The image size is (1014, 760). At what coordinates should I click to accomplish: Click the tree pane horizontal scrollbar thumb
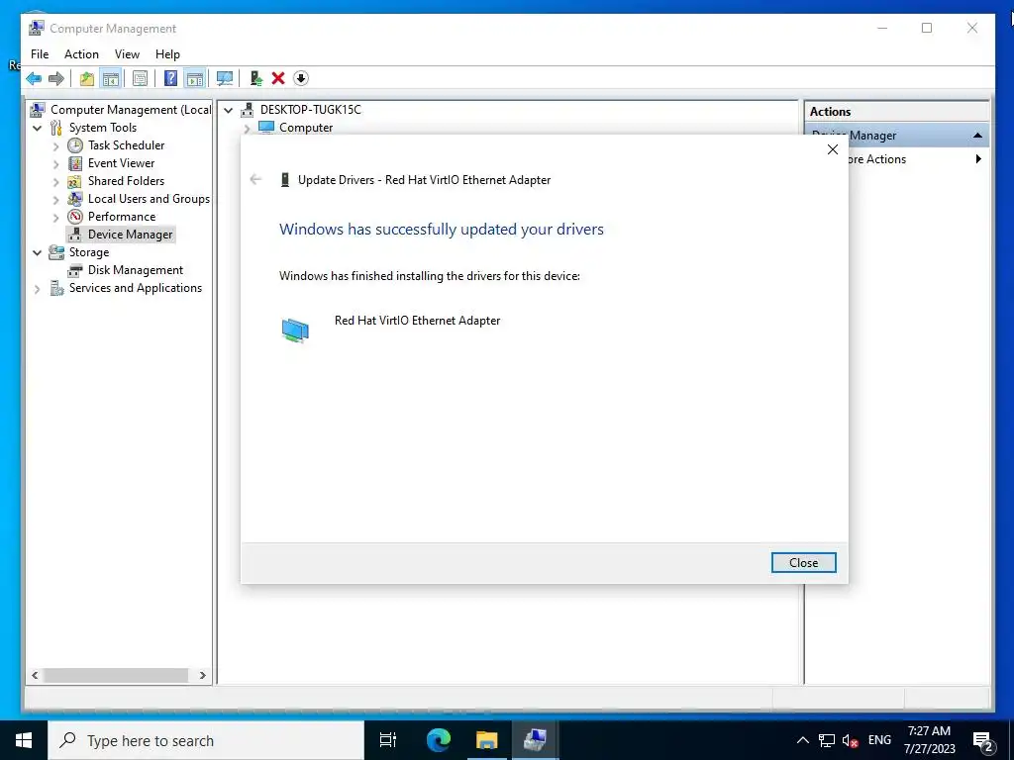115,675
